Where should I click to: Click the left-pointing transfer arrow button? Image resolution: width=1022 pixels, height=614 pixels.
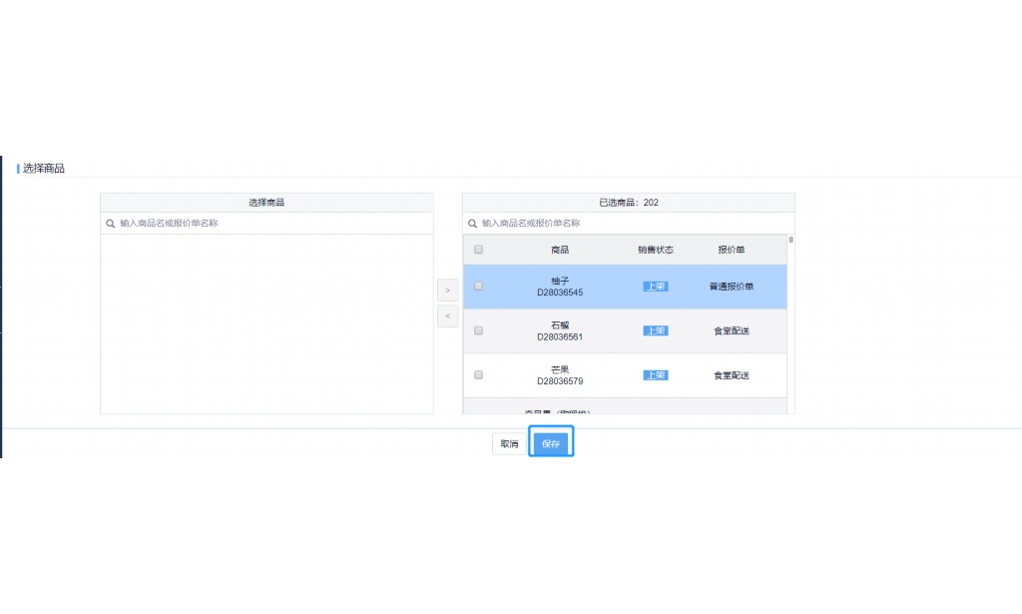click(447, 315)
